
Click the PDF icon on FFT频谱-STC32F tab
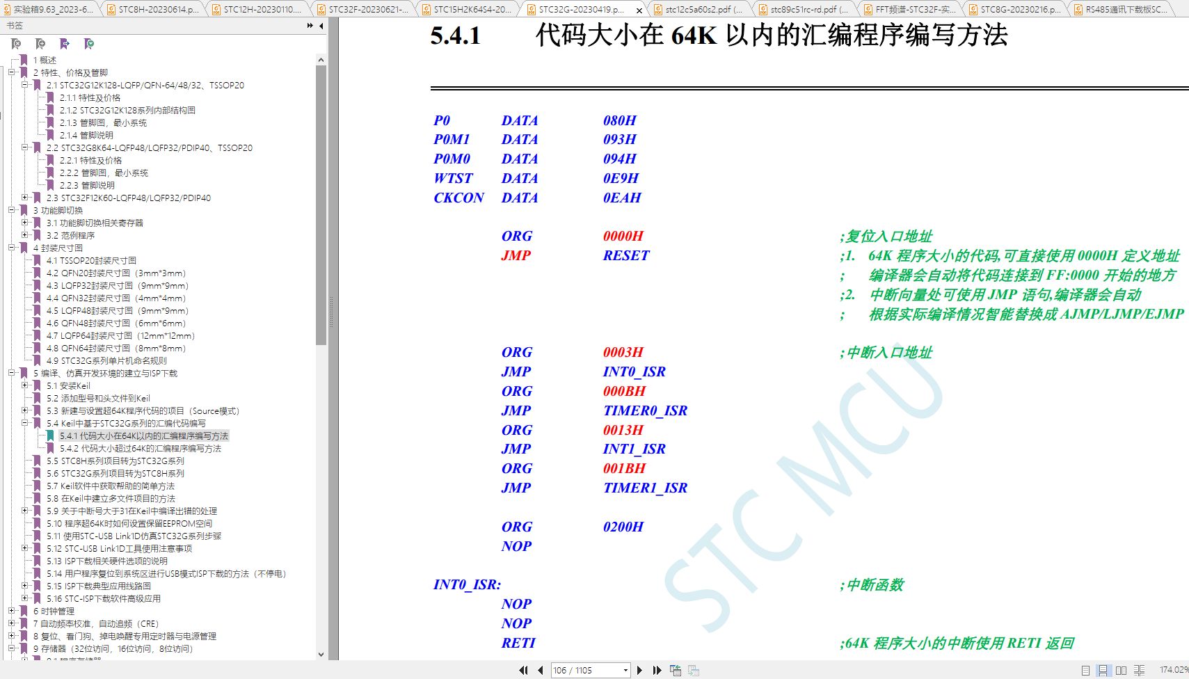coord(868,10)
